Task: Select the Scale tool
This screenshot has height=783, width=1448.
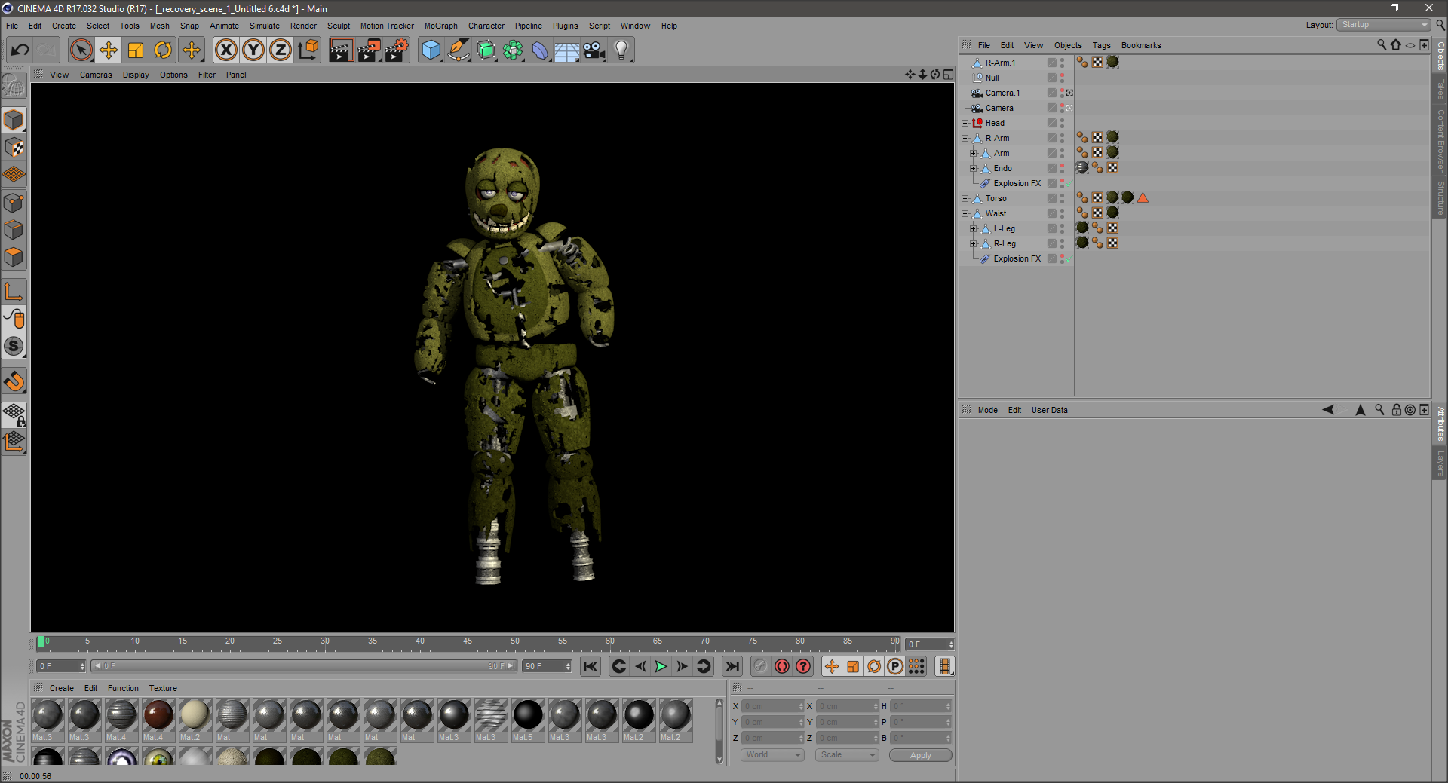Action: click(136, 50)
